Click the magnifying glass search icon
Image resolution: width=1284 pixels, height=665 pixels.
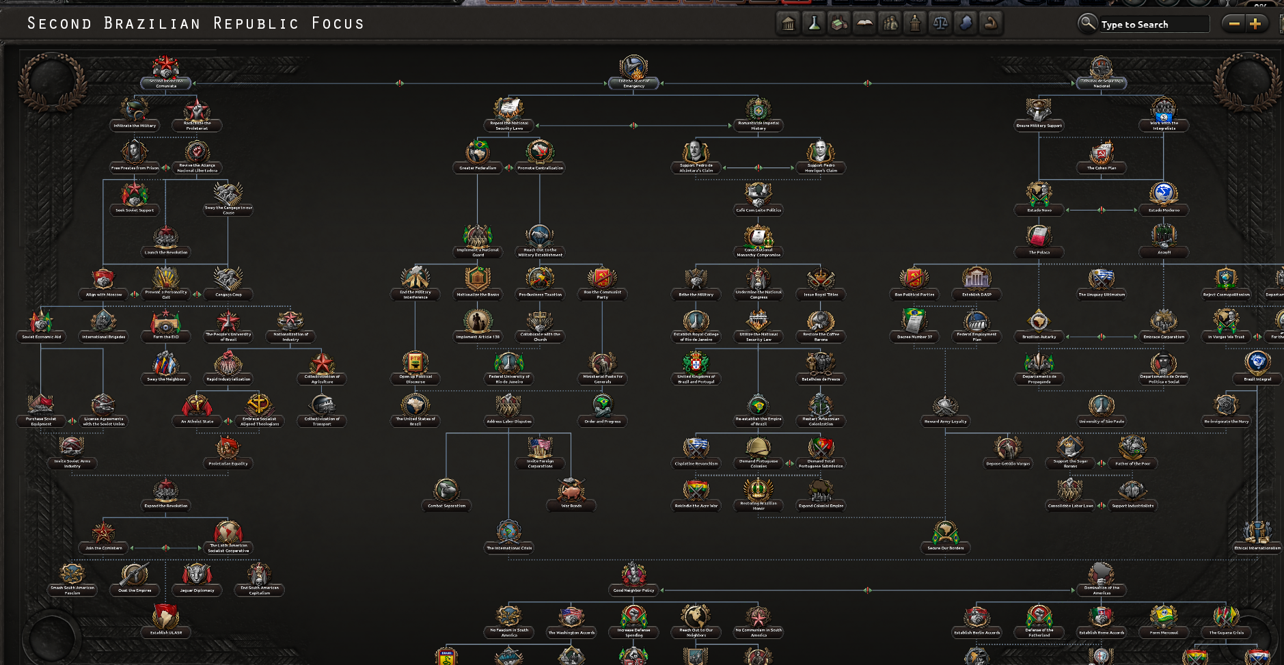[1087, 24]
